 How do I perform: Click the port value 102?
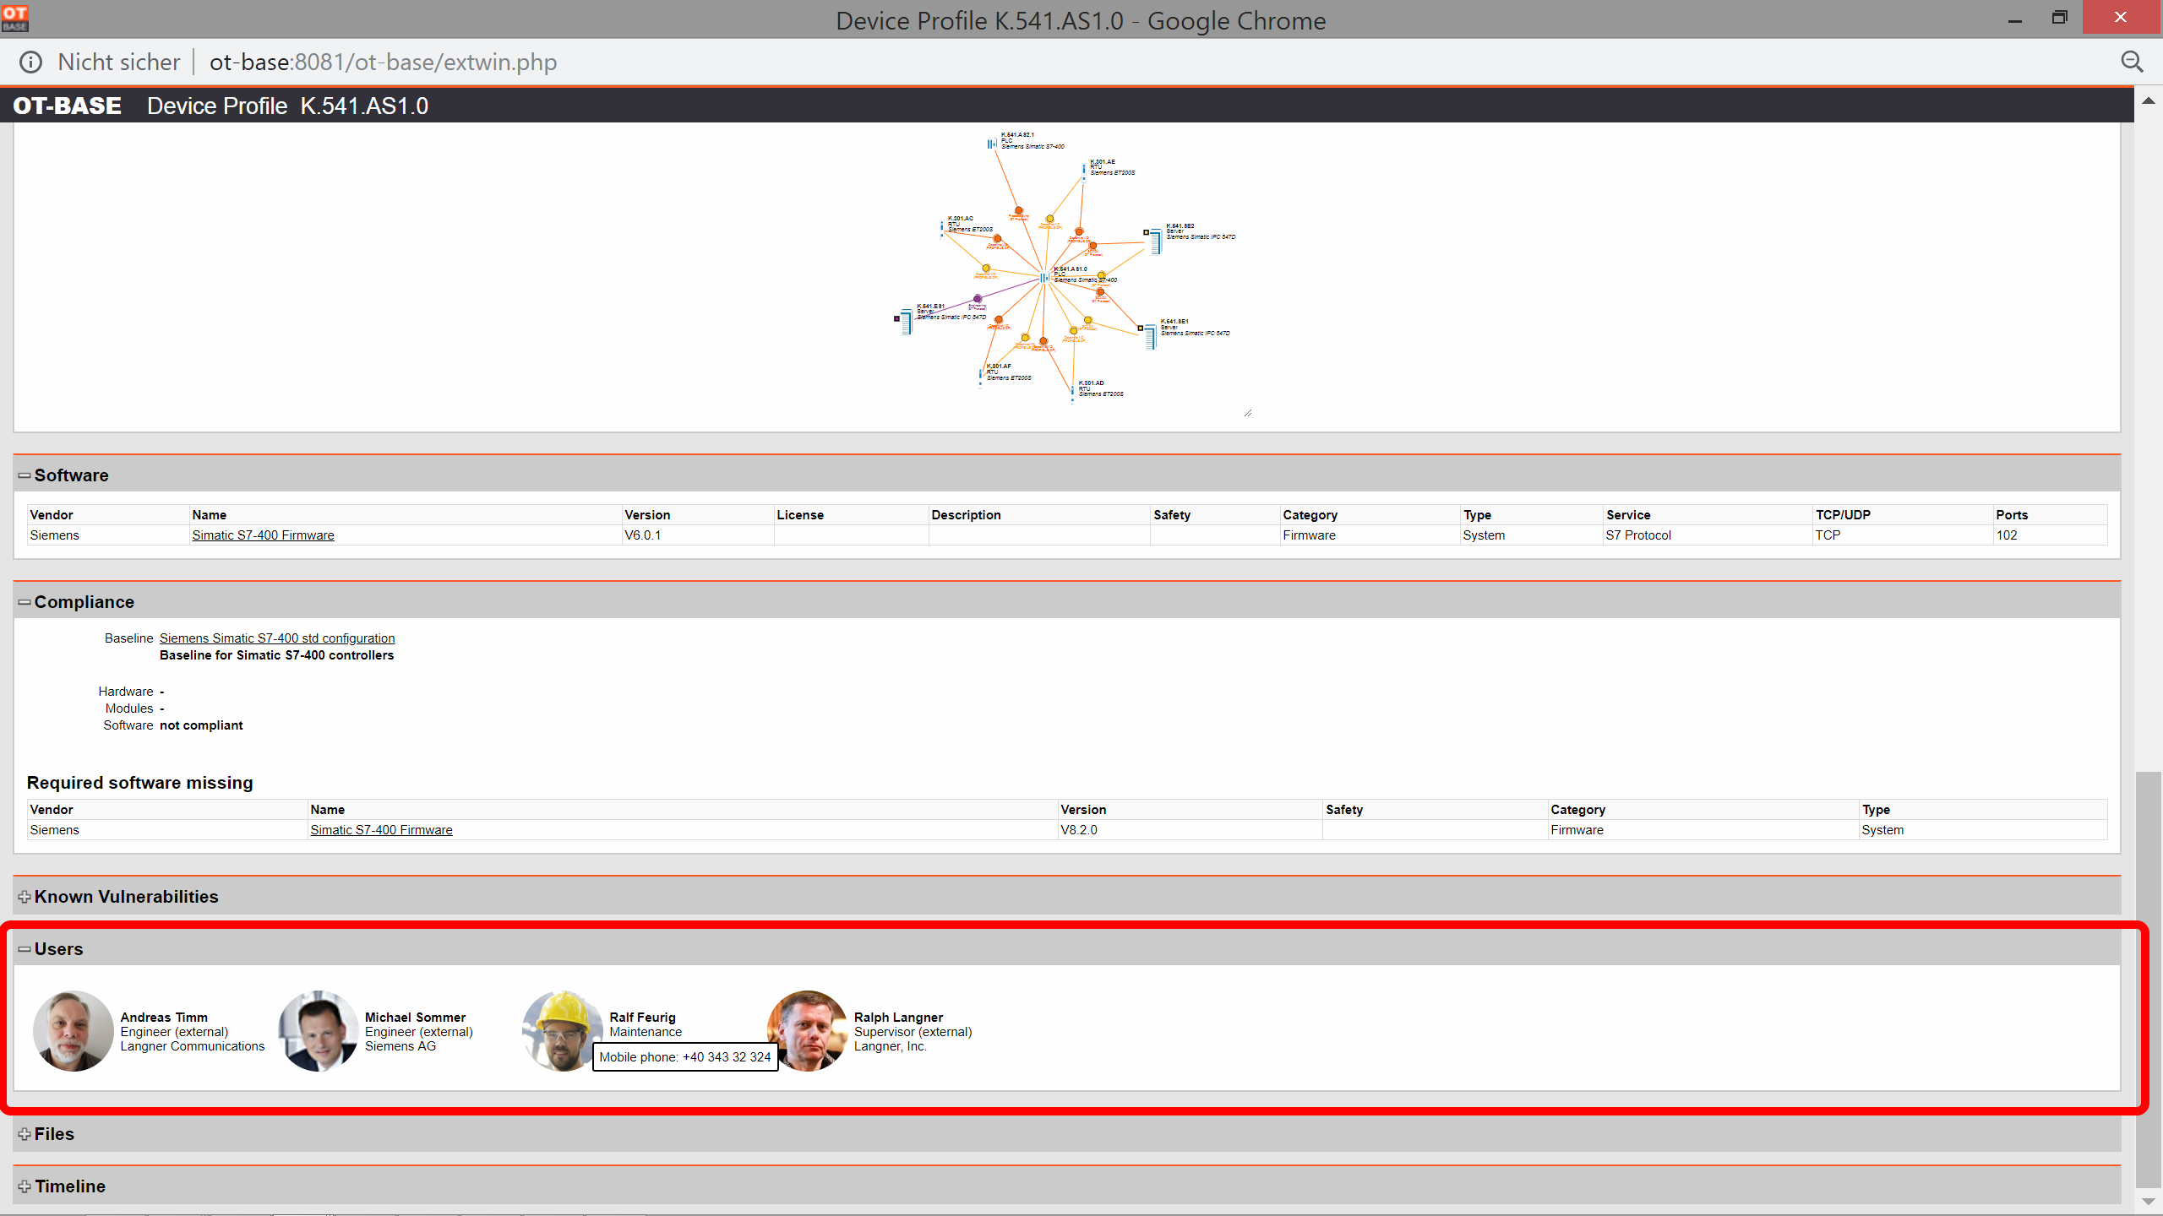[x=2007, y=535]
